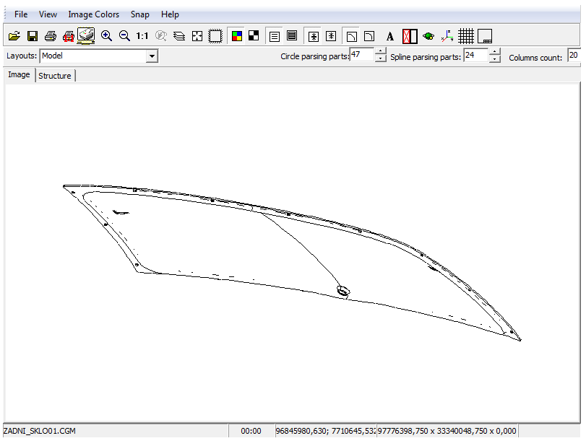Click the title block frame icon
This screenshot has height=446, width=586.
(x=485, y=37)
